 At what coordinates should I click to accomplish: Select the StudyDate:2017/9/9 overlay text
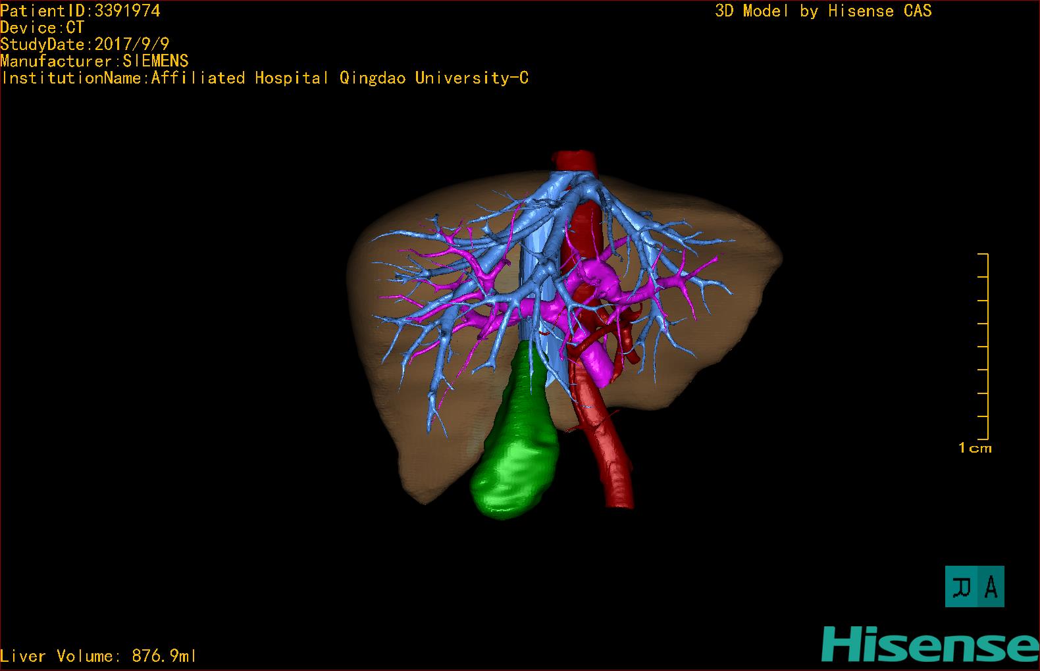[x=85, y=44]
